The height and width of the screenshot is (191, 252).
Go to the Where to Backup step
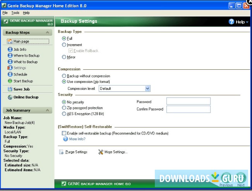(27, 55)
